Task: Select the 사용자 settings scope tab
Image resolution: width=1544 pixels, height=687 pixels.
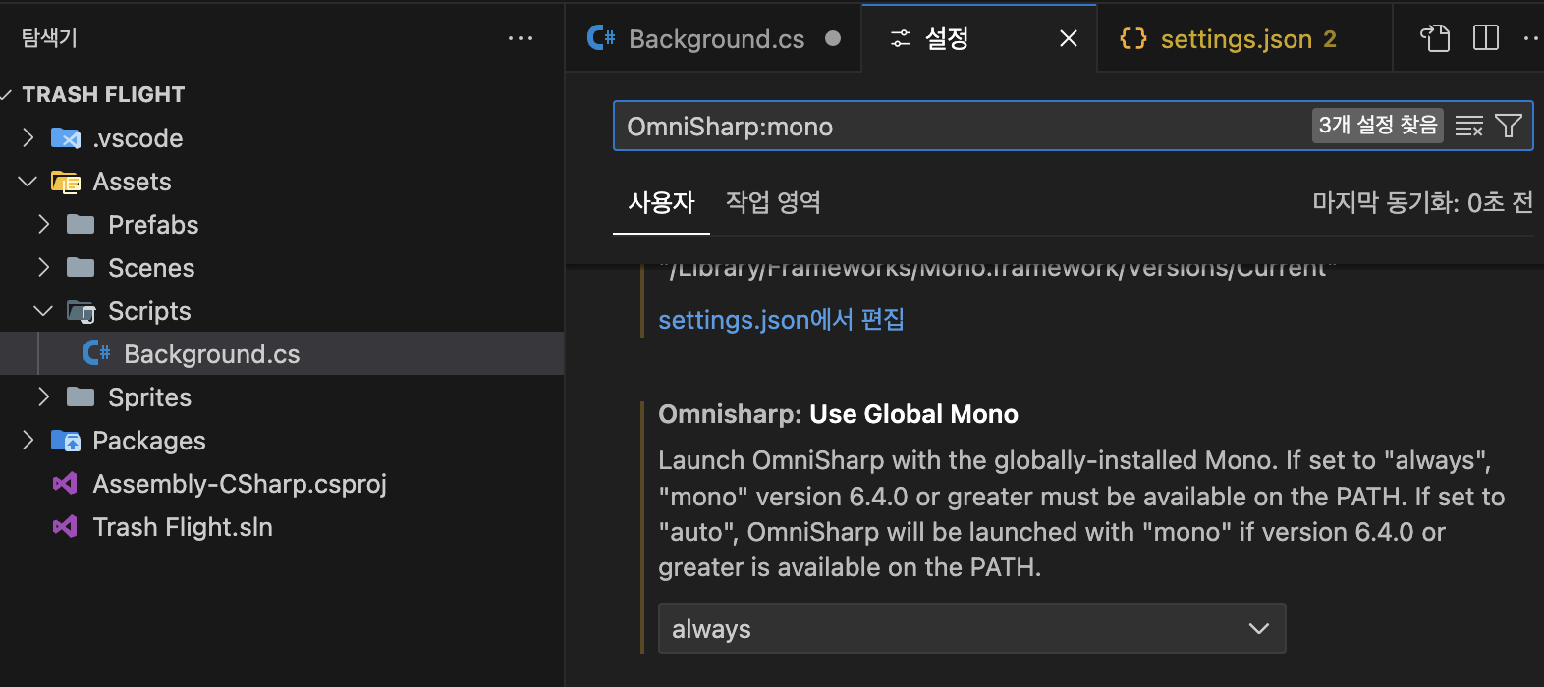Action: tap(661, 203)
